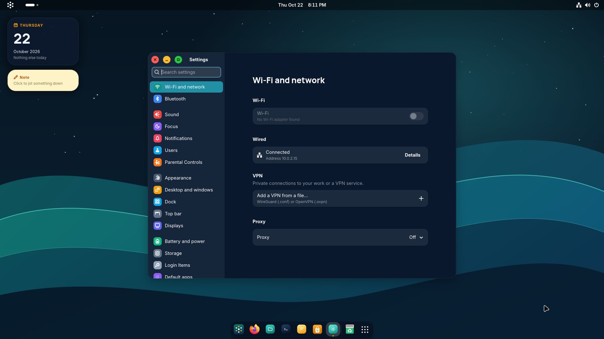
Task: Open the app grid in the dock
Action: click(x=365, y=330)
